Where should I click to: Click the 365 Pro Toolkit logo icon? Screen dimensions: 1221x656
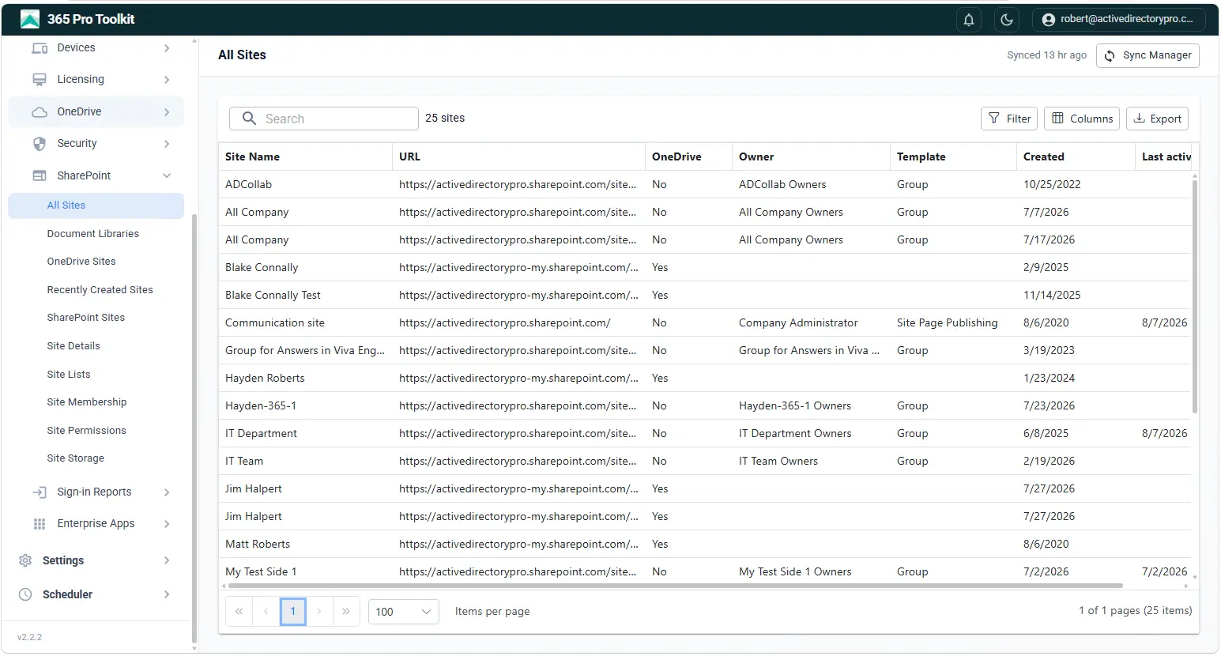coord(30,19)
